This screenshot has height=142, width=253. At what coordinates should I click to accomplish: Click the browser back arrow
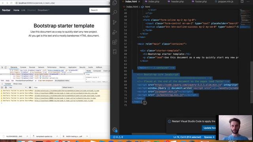tap(3, 3)
